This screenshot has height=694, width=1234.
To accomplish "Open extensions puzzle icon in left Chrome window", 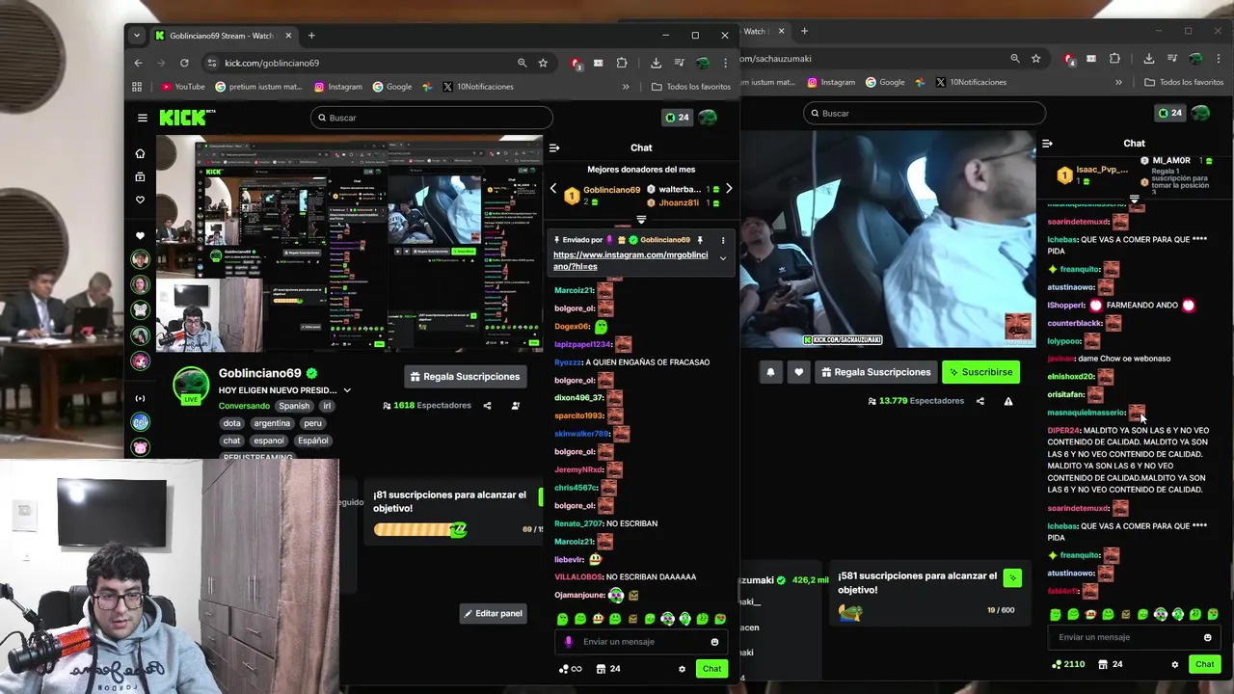I will point(622,63).
